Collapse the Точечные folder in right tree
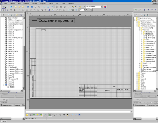The width and height of the screenshot is (158, 123). click(140, 30)
